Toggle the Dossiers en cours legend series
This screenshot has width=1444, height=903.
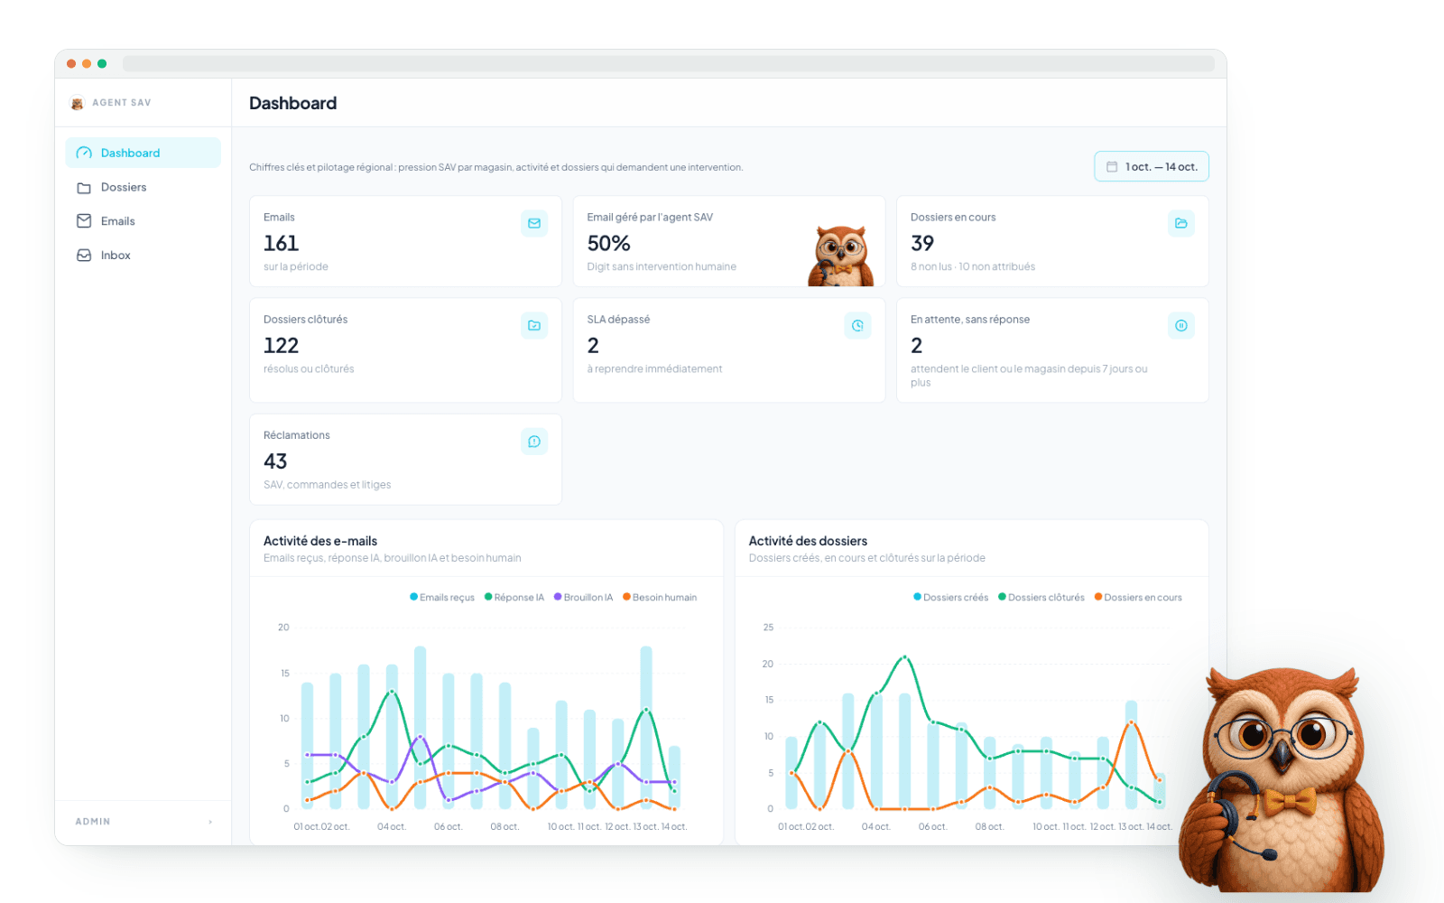coord(1138,597)
